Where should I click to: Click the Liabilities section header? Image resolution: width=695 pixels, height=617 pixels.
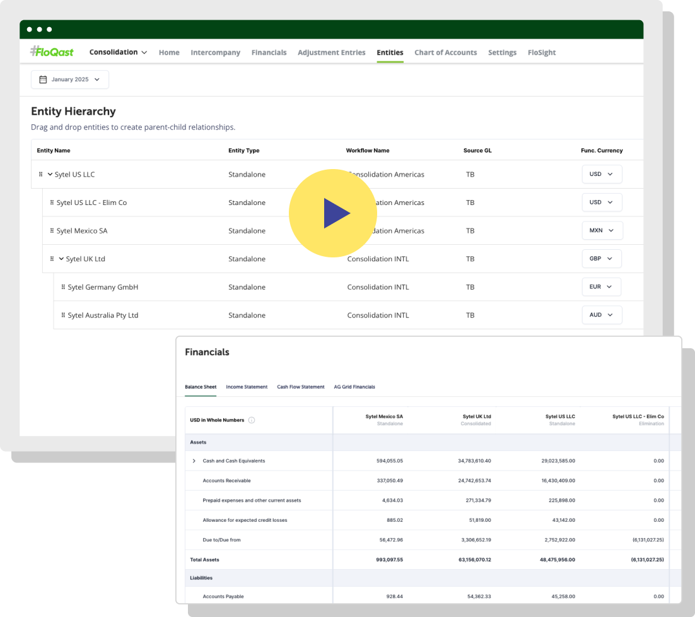click(x=201, y=578)
